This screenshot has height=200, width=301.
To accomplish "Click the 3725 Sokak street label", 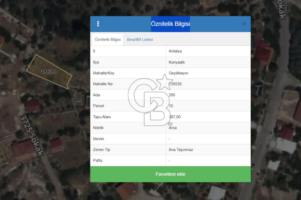I will point(32,135).
